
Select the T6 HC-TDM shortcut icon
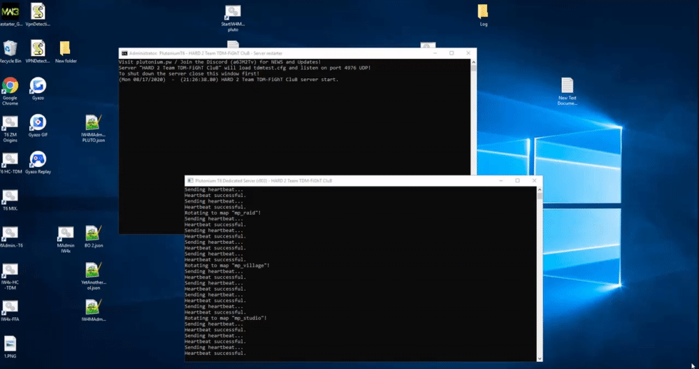coord(10,163)
